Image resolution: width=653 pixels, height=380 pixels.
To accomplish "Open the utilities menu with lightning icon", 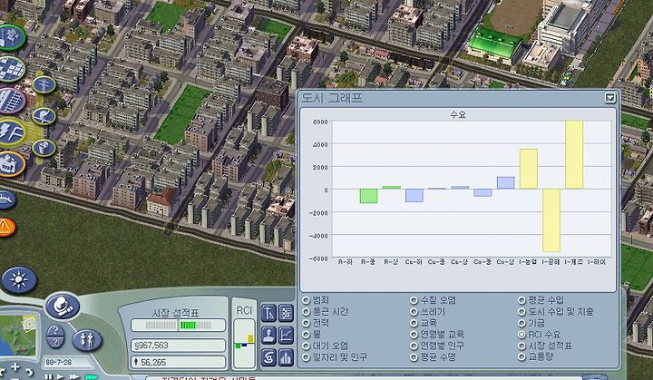I will (12, 133).
